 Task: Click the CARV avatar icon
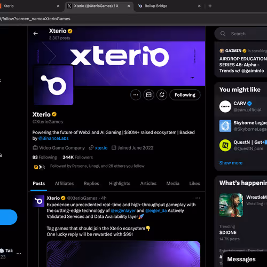225,106
